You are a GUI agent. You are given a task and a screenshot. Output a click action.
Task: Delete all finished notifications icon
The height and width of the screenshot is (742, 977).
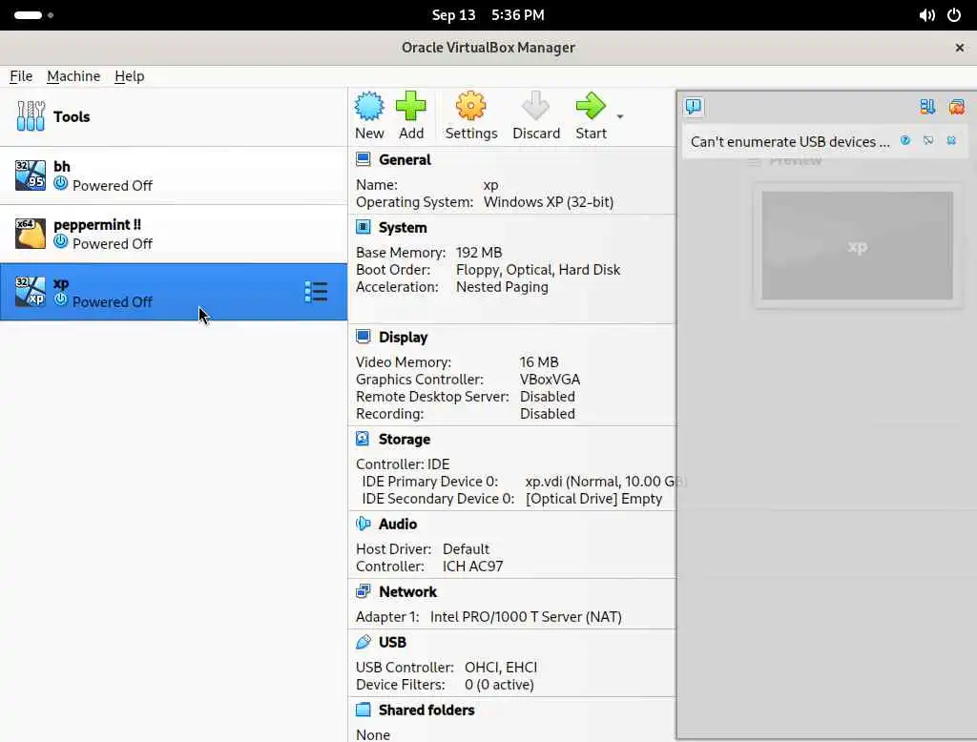[x=957, y=107]
